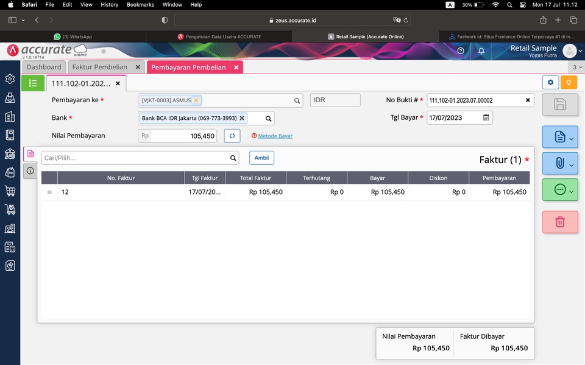This screenshot has height=365, width=585.
Task: Click the search icon in Cari/Pilih field
Action: pos(233,158)
